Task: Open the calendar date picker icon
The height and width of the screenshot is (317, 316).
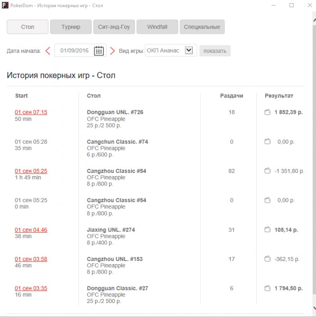Action: pos(99,51)
